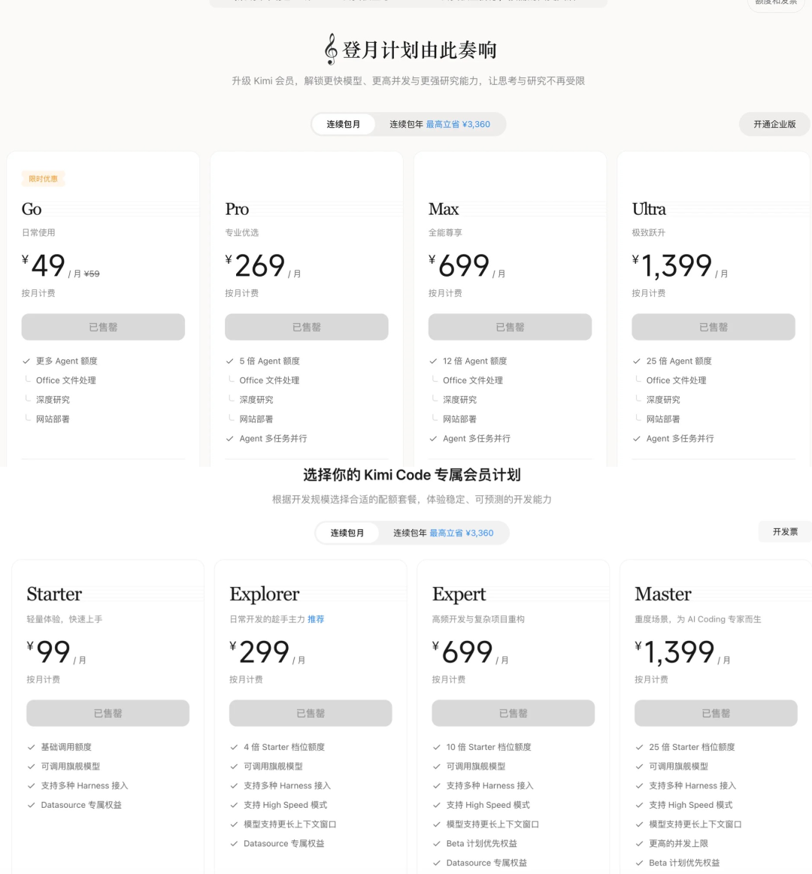Click 已售罄 button on the Master plan

(716, 713)
